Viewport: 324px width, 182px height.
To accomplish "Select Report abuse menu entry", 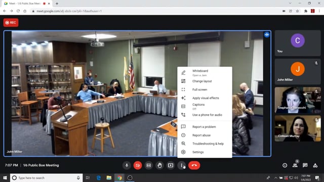I will (x=205, y=135).
